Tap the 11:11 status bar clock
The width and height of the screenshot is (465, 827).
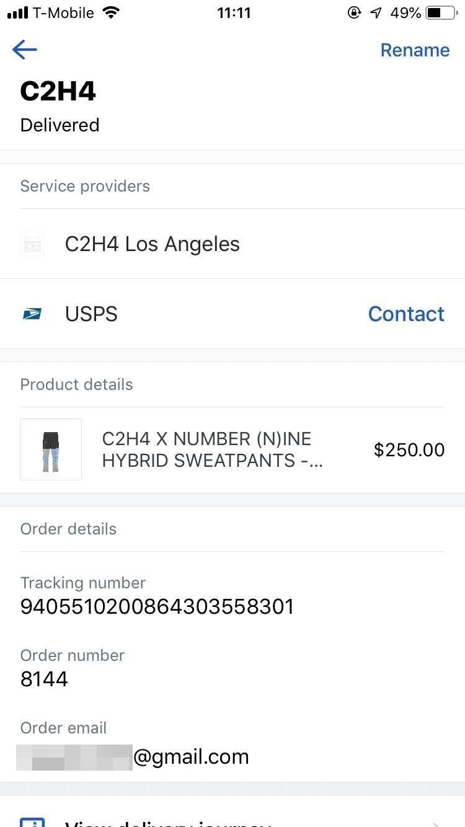(234, 12)
